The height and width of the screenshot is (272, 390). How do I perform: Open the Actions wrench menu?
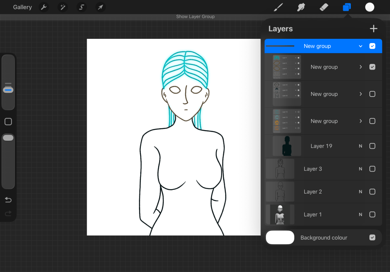pyautogui.click(x=44, y=7)
